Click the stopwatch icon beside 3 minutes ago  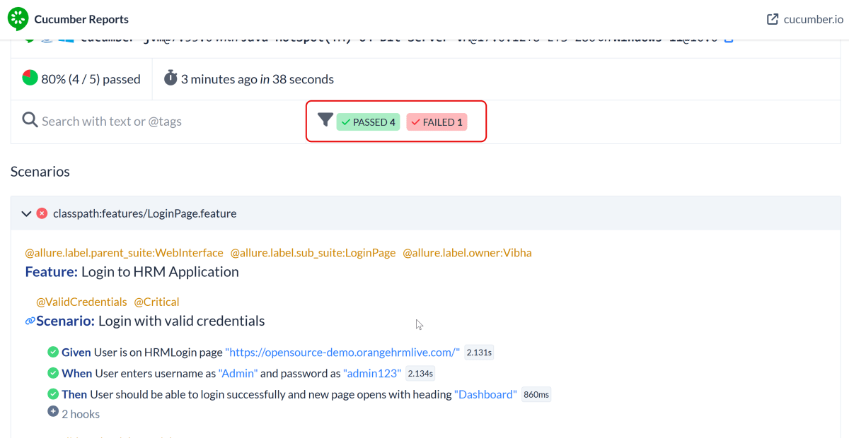(x=171, y=78)
